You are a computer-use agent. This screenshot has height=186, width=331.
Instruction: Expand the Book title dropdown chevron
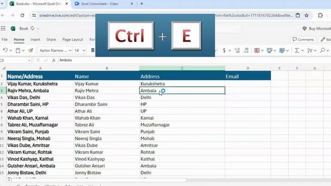tap(38, 29)
